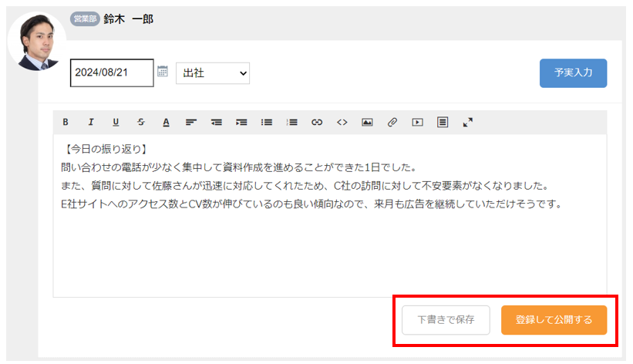This screenshot has height=364, width=633.
Task: Underline text using the U icon
Action: [x=116, y=122]
